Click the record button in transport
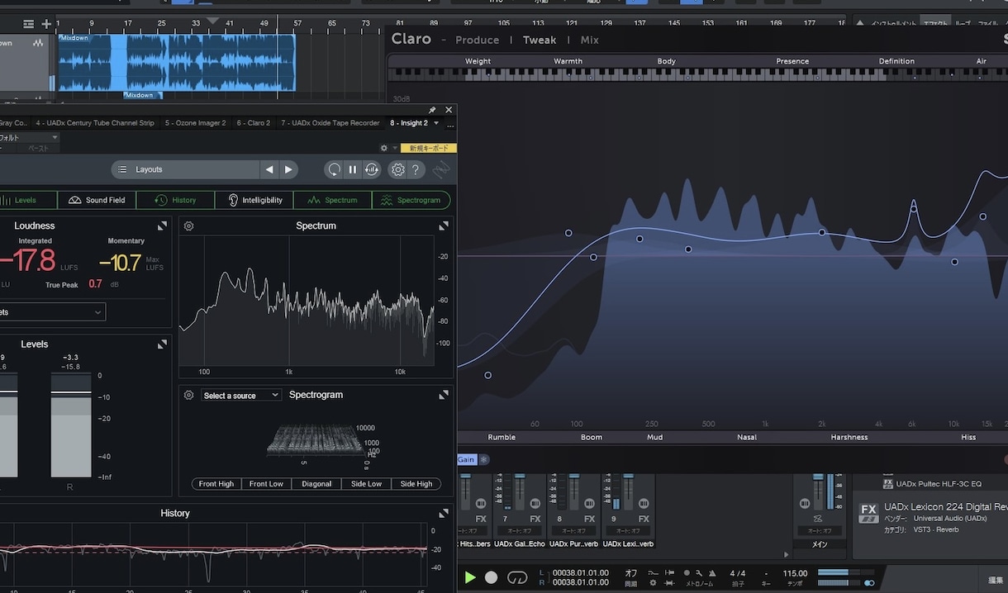 tap(491, 577)
